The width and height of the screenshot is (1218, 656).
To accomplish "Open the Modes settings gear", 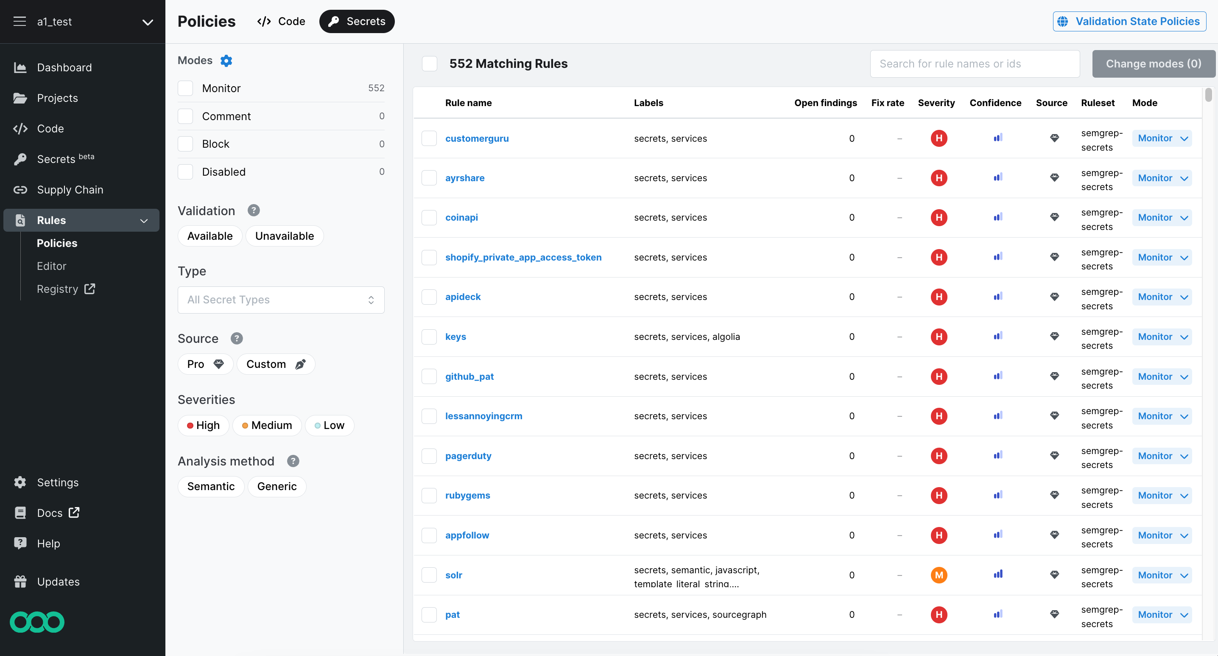I will click(x=226, y=61).
